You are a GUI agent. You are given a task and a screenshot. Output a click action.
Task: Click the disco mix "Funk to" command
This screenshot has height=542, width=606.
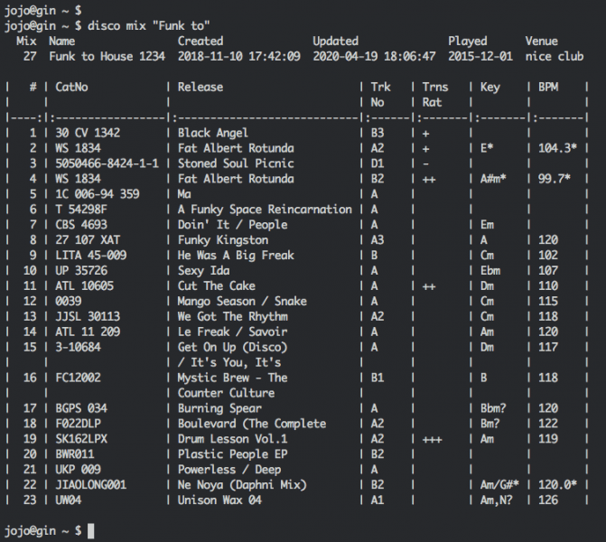[148, 26]
